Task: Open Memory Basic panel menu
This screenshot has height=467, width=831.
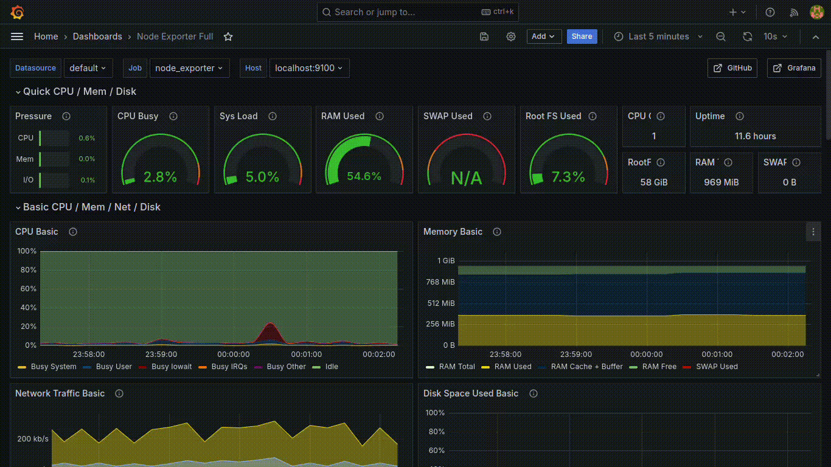Action: pos(813,232)
